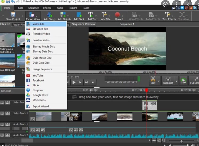Open dropdown arrow beside Save Project

pos(22,16)
